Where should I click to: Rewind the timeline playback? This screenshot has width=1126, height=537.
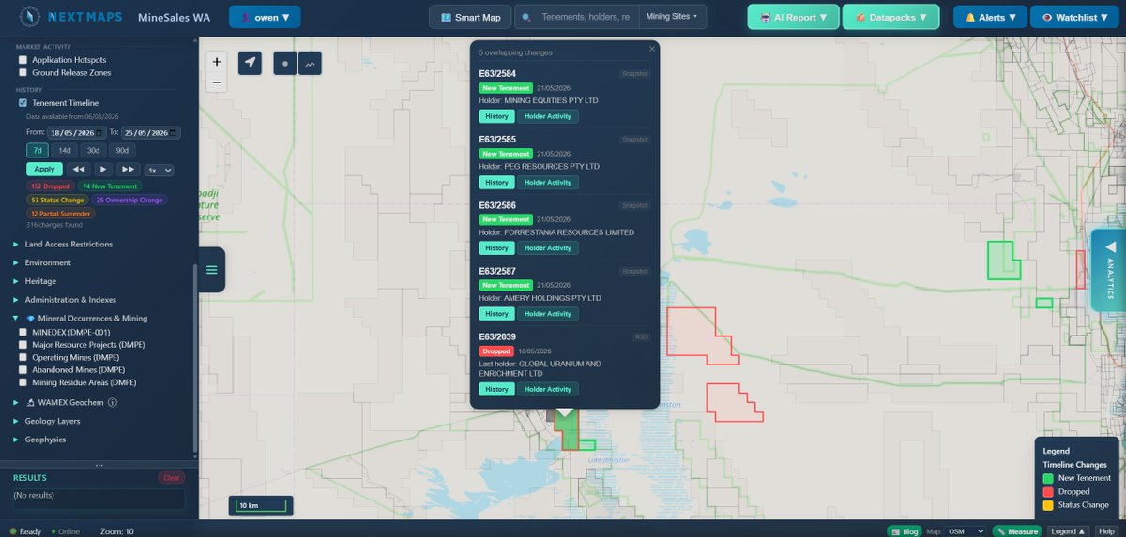click(x=79, y=170)
